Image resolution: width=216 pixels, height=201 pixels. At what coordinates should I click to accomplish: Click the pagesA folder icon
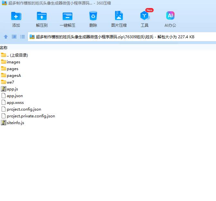click(4, 75)
